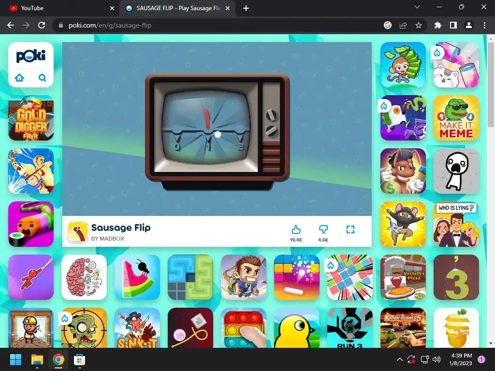Image resolution: width=495 pixels, height=371 pixels.
Task: Close the Sausage Flip tab
Action: coord(228,8)
